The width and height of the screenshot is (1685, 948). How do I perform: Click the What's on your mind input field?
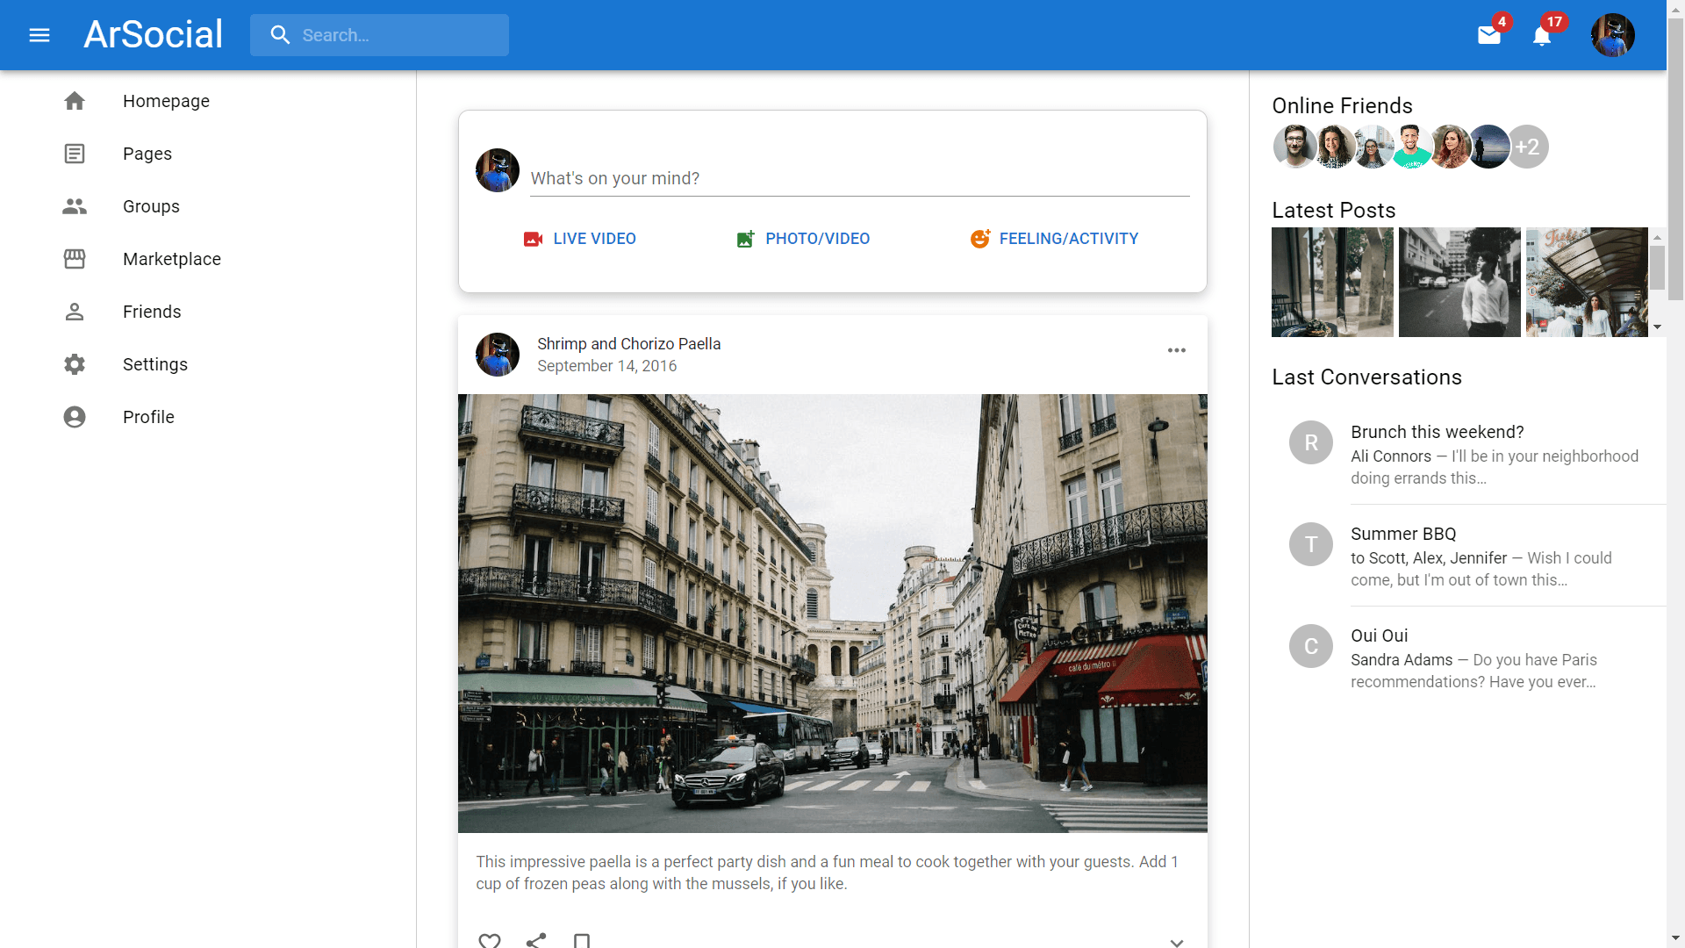[x=860, y=178]
